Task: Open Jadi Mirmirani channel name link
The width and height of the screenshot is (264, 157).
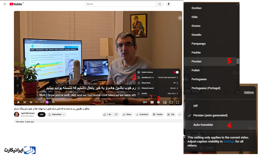Action: [28, 113]
